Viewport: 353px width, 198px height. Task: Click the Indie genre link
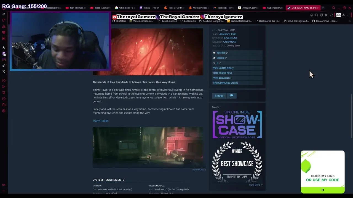coord(234,34)
